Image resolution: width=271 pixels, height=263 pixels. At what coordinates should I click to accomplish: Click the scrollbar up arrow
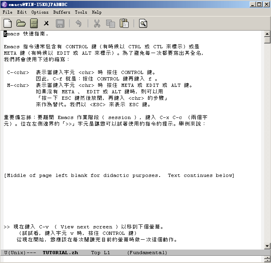click(x=267, y=34)
